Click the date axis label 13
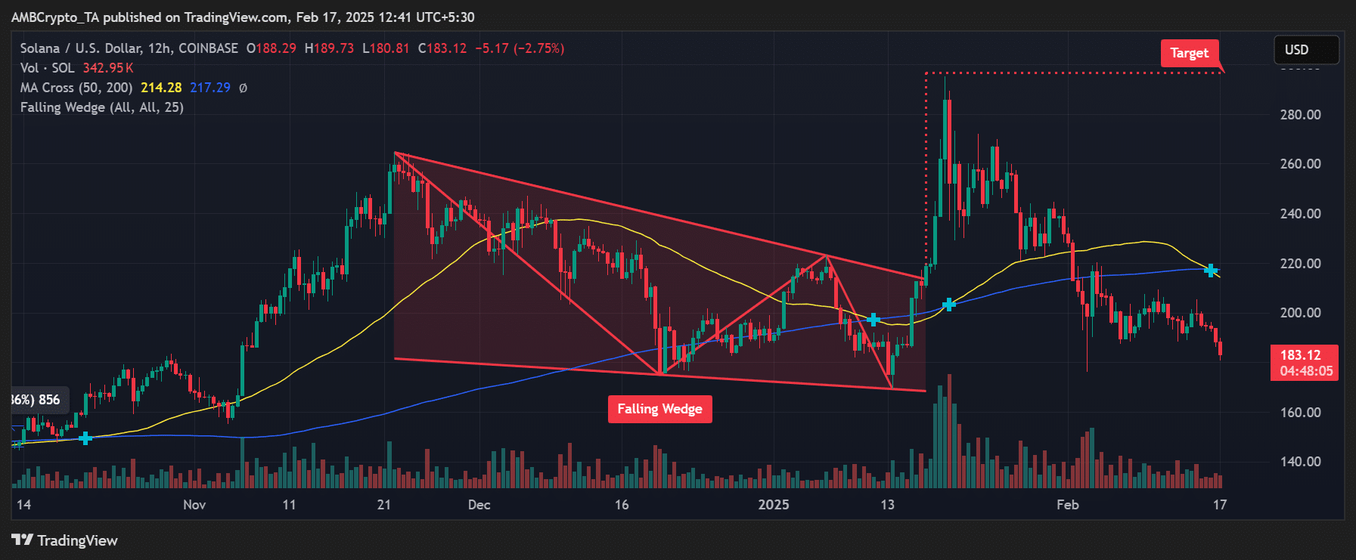Image resolution: width=1356 pixels, height=560 pixels. 887,505
